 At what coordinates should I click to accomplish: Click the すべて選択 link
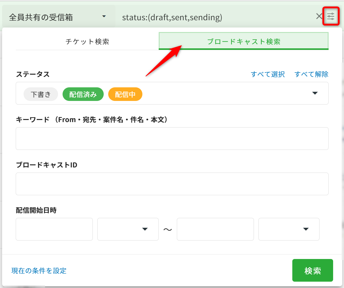coord(268,74)
